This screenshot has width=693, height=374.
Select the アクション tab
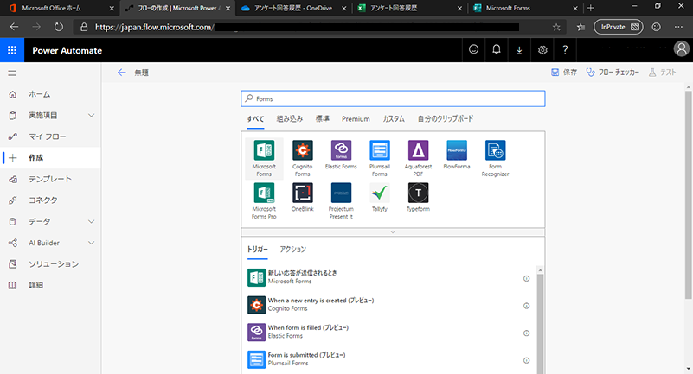tap(292, 249)
